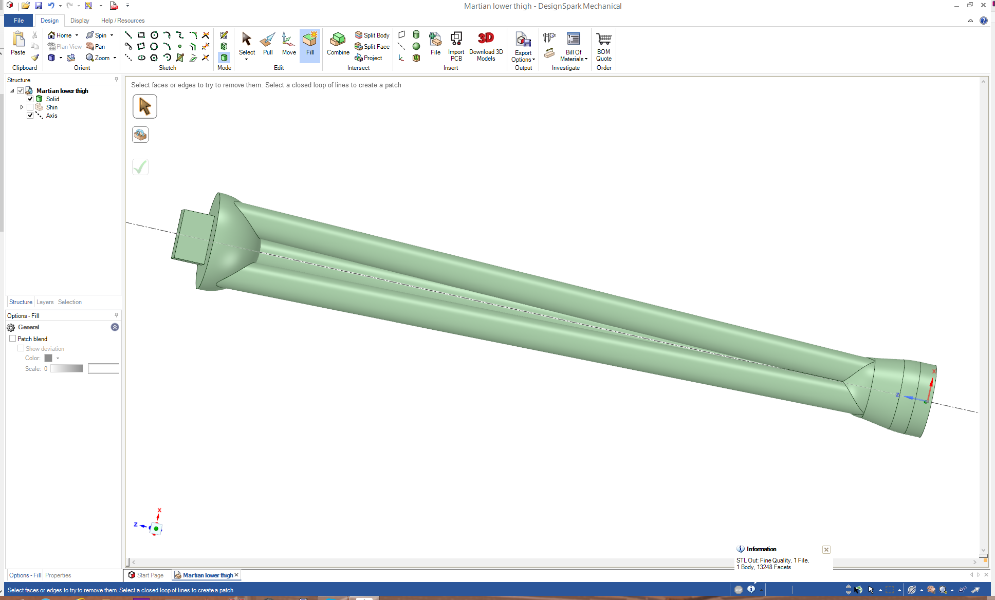Close the Information popup
This screenshot has height=600, width=995.
click(826, 550)
